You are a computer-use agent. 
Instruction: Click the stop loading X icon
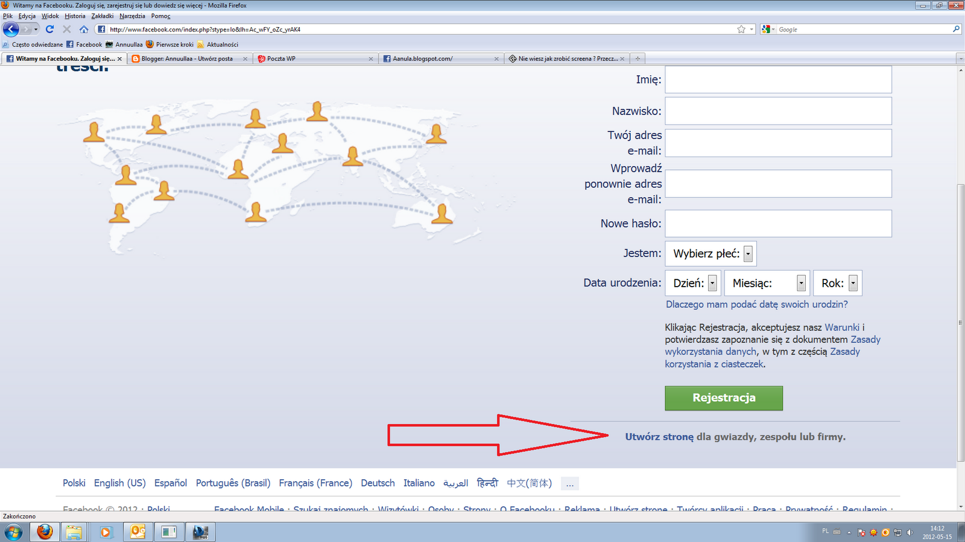point(67,29)
